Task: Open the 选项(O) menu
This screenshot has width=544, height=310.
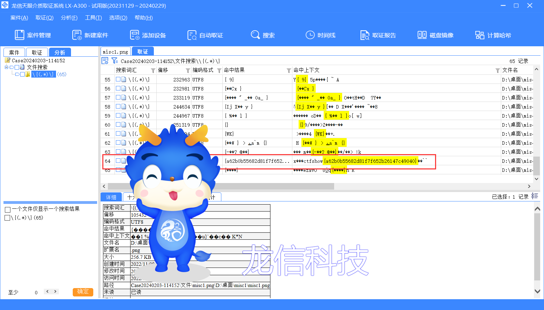Action: 118,18
